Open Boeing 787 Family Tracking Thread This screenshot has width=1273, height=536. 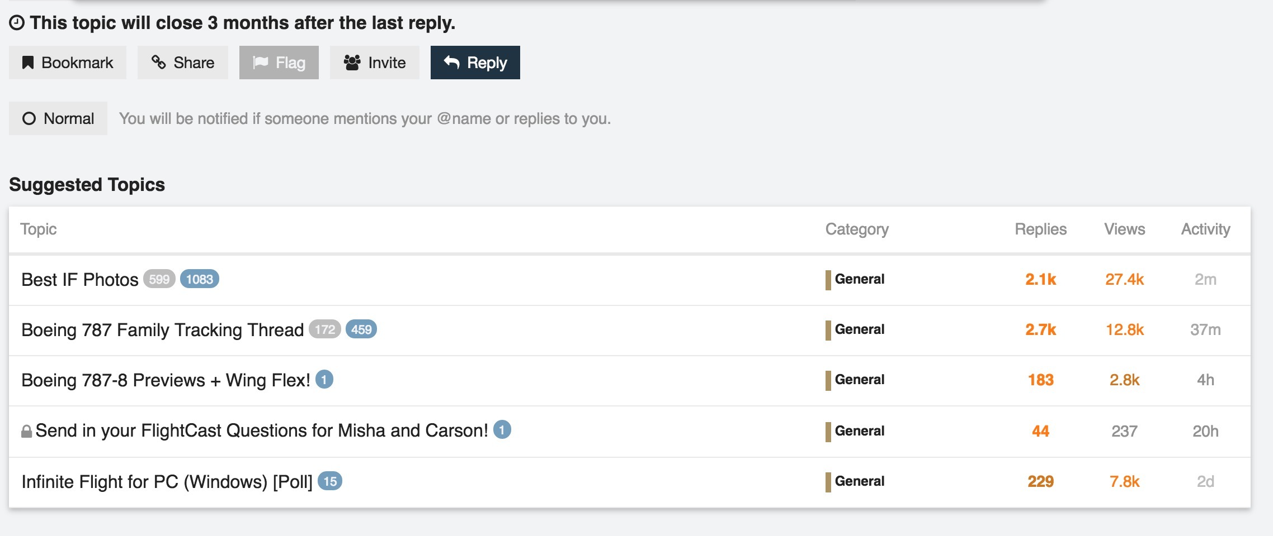click(x=162, y=330)
